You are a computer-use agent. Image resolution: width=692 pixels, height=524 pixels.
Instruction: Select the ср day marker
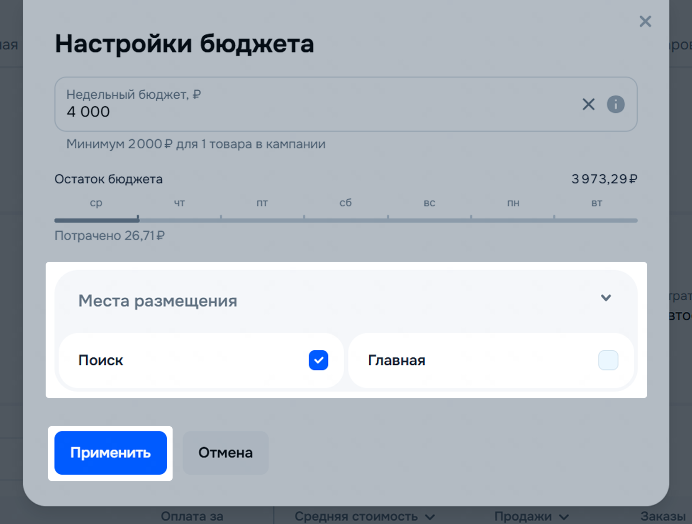coord(96,203)
